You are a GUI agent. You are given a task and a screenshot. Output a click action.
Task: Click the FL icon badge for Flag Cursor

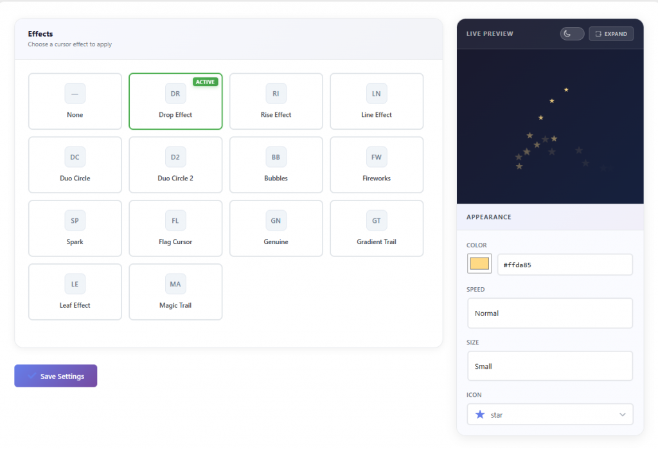coord(175,220)
